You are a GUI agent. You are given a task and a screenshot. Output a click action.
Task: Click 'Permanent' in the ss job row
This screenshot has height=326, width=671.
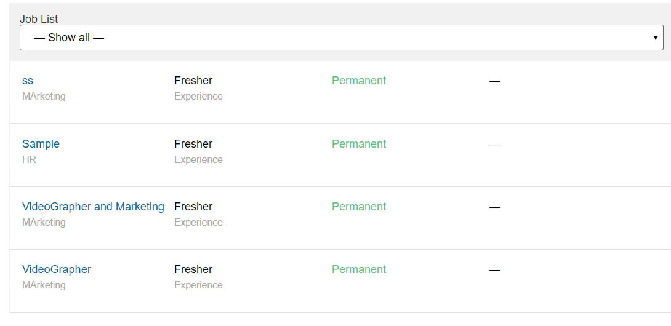pyautogui.click(x=359, y=81)
